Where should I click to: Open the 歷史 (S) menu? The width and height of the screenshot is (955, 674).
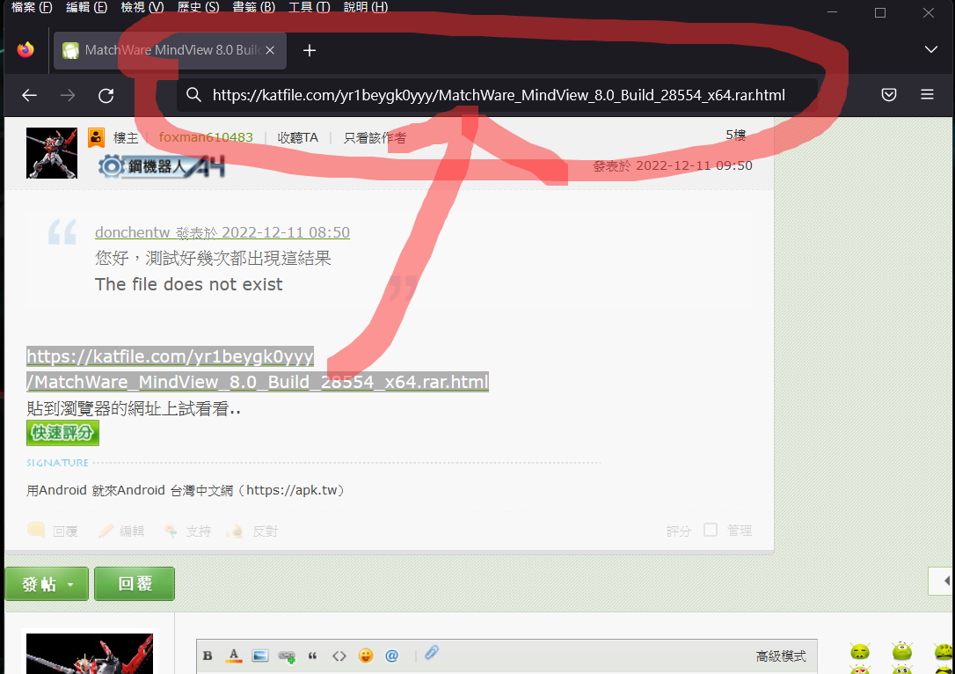click(x=198, y=7)
